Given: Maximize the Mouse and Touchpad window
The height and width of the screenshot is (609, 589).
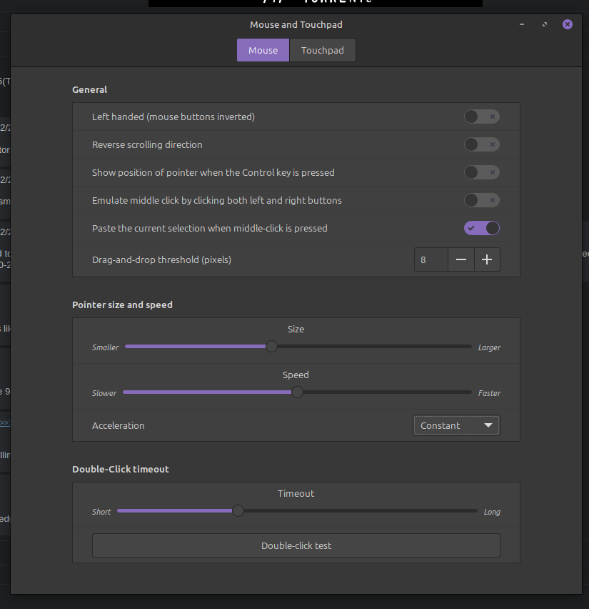Looking at the screenshot, I should pos(545,24).
